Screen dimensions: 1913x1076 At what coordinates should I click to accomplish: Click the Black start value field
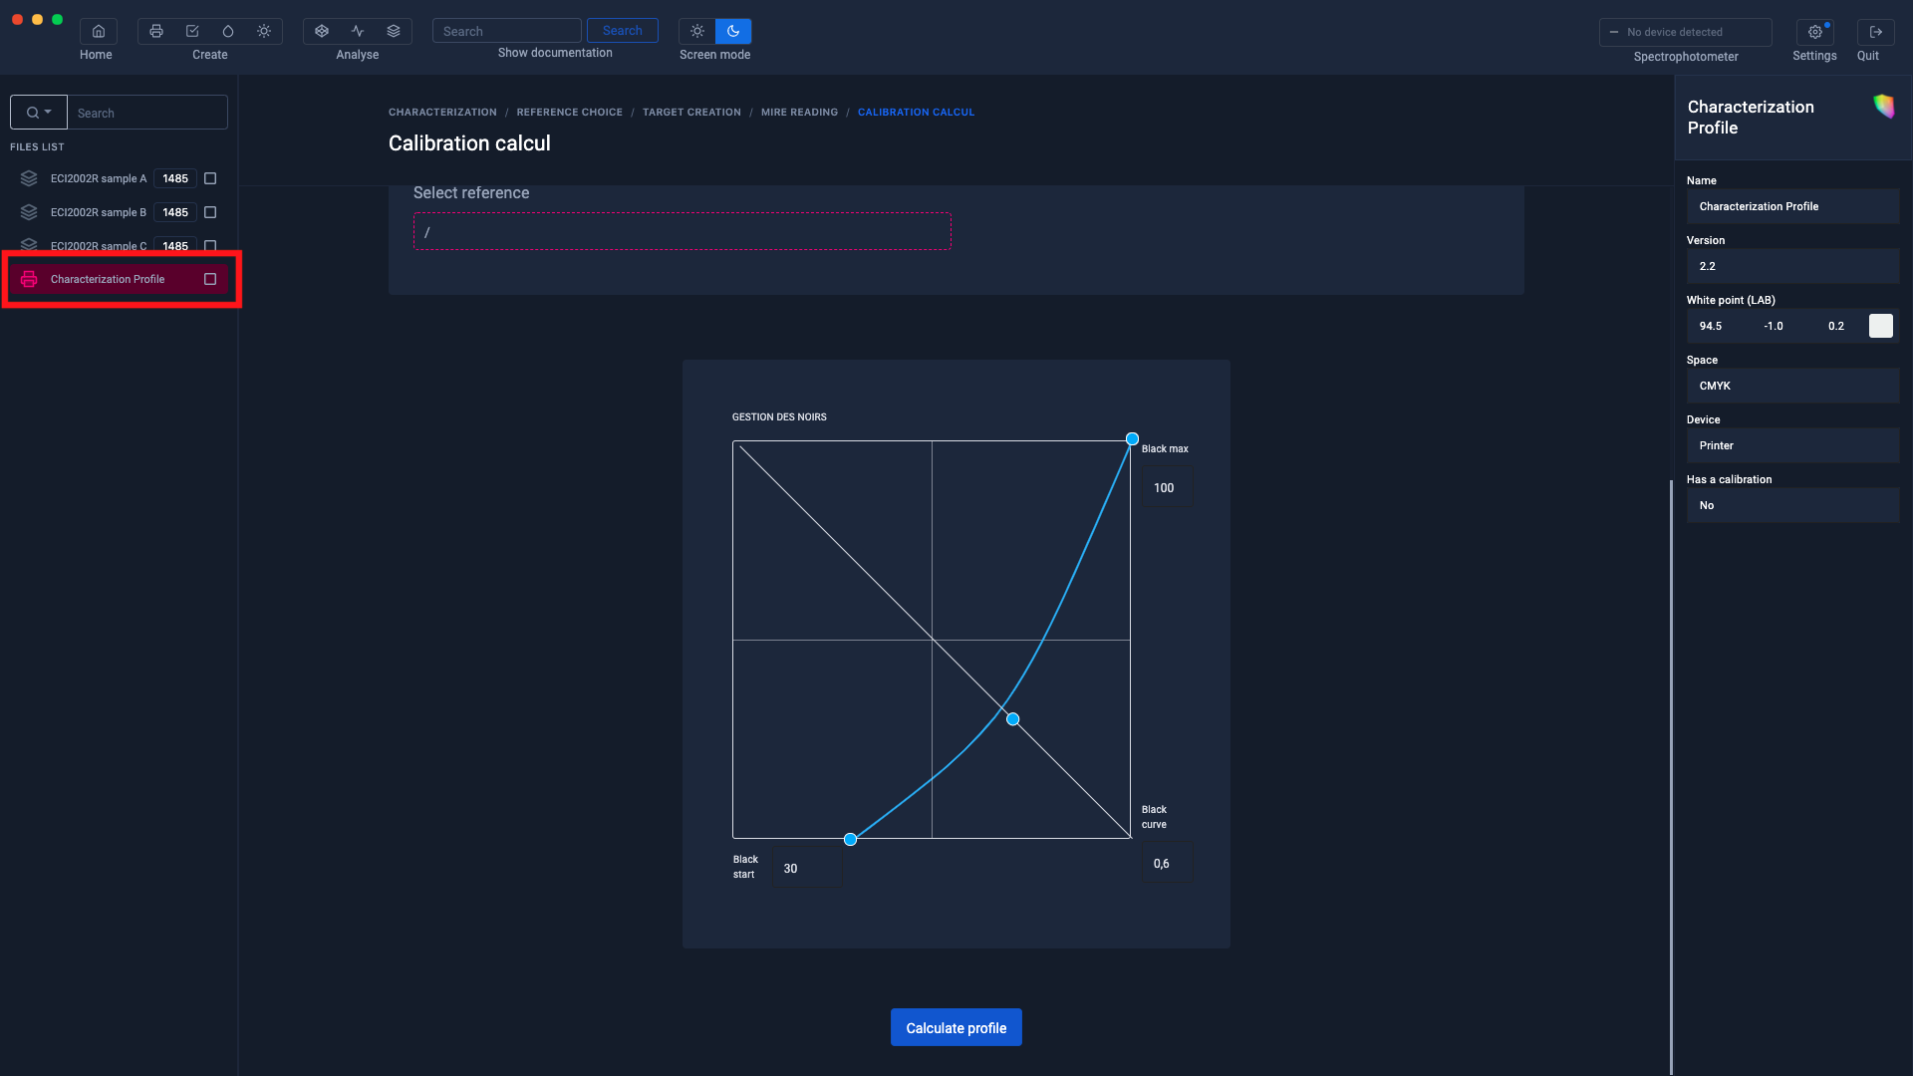pyautogui.click(x=806, y=868)
